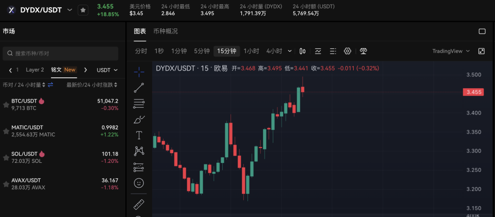
Task: Click the dYdX coin logo icon
Action: 12,10
